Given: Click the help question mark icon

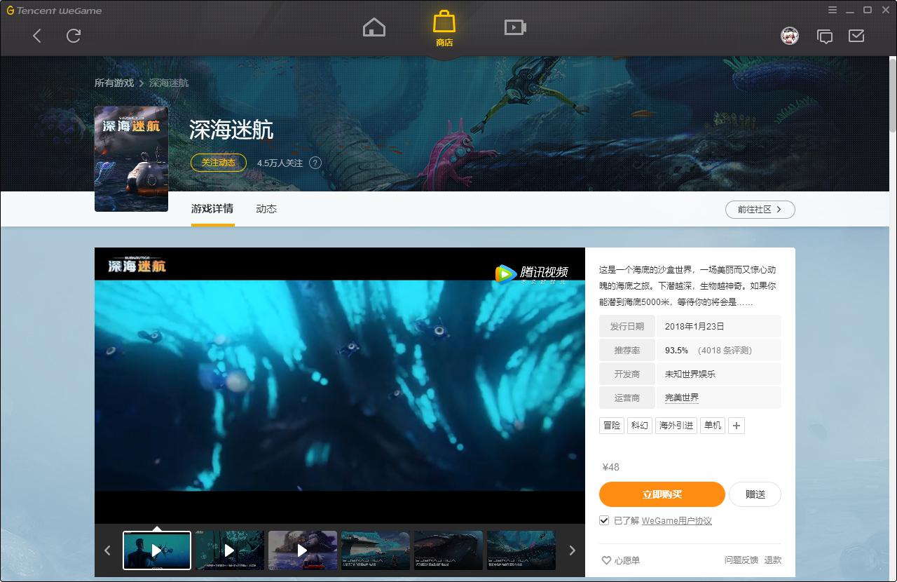Looking at the screenshot, I should click(x=315, y=163).
